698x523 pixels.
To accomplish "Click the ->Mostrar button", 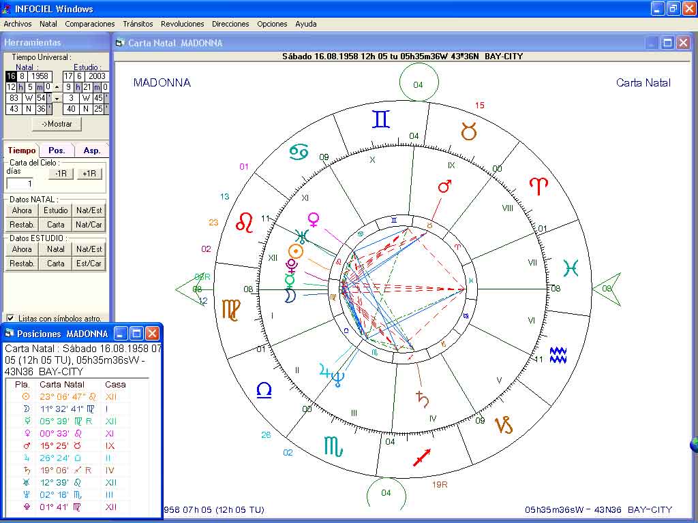I will (x=57, y=124).
